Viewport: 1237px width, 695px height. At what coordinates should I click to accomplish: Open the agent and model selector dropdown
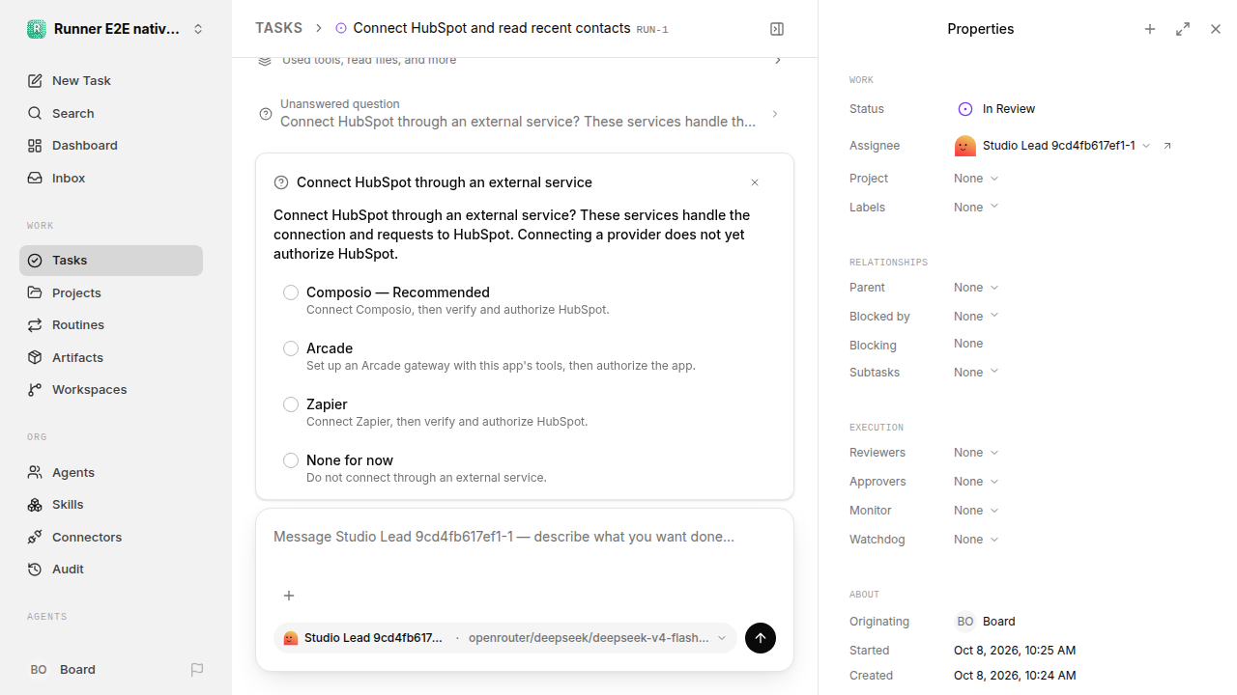coord(505,638)
